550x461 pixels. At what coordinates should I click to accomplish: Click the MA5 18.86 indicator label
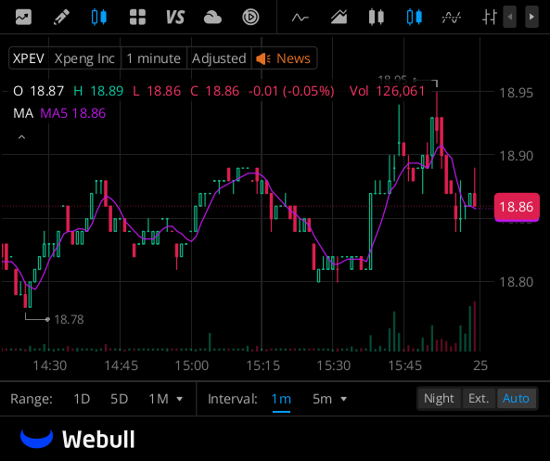pyautogui.click(x=73, y=113)
